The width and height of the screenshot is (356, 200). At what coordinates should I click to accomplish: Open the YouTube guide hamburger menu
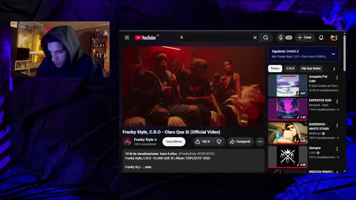coord(127,37)
